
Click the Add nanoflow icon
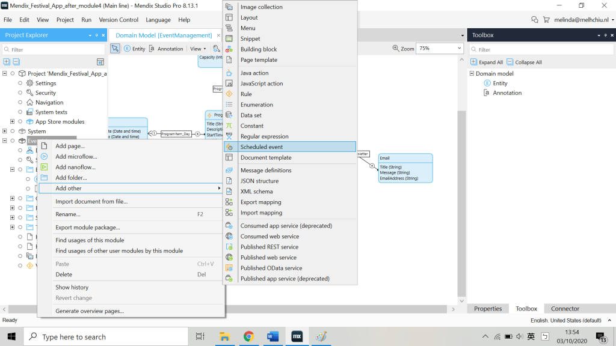(45, 167)
